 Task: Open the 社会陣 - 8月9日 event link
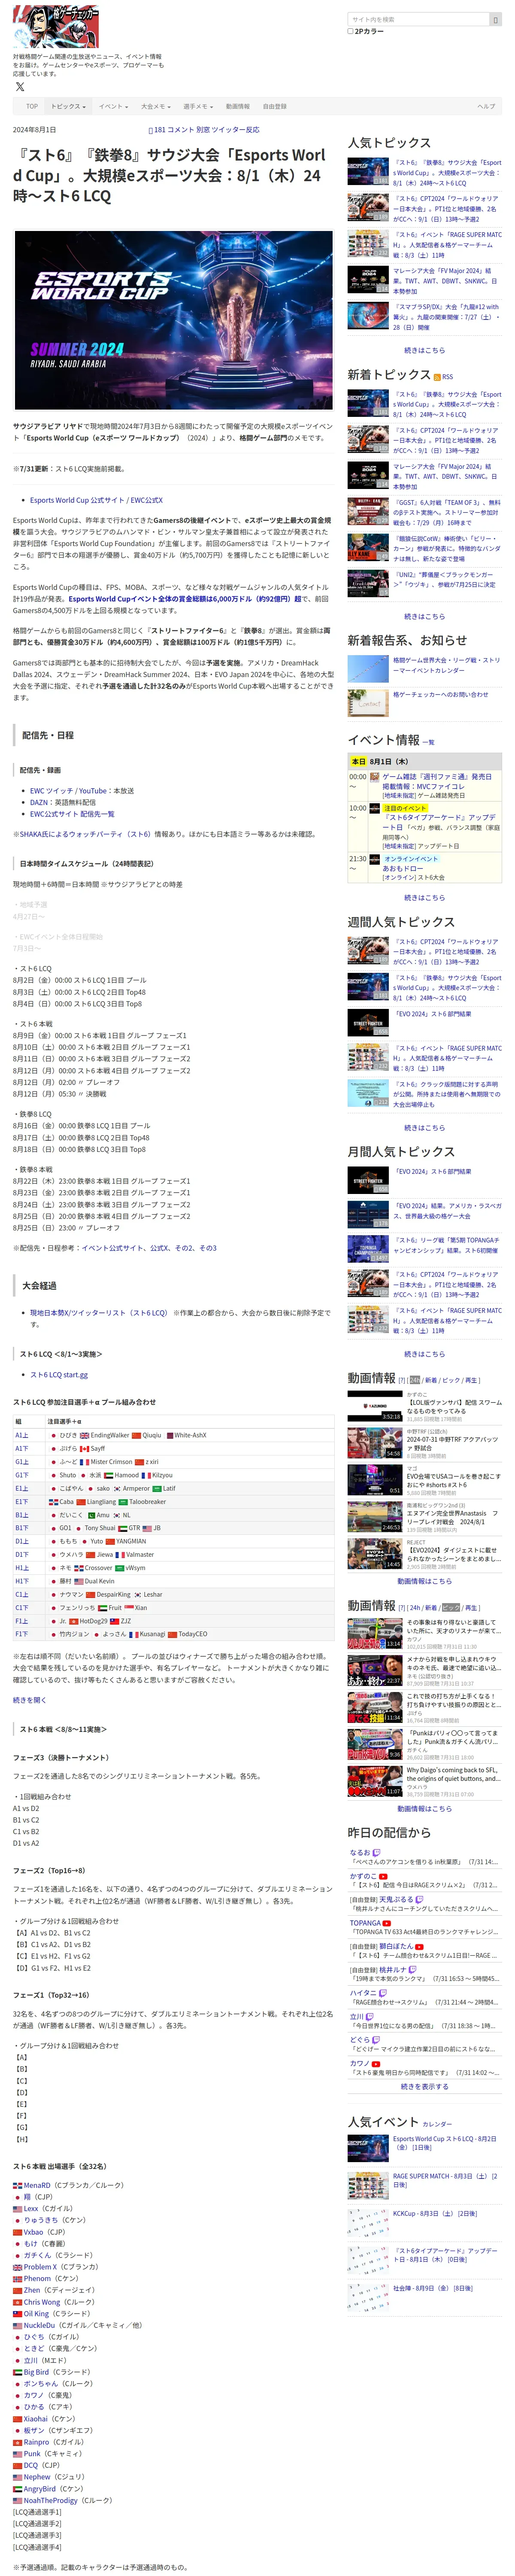[432, 2287]
